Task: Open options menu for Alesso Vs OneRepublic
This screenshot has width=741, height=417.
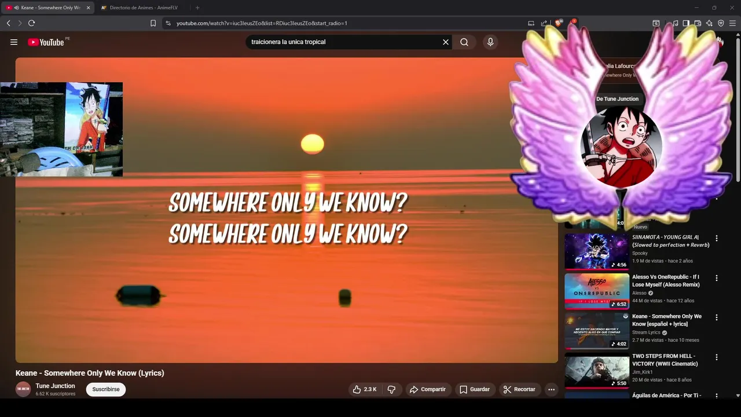Action: coord(717,277)
